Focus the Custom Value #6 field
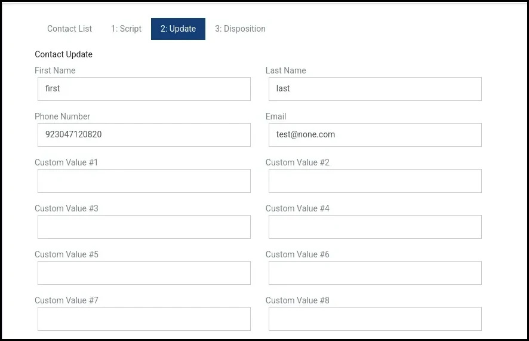The width and height of the screenshot is (529, 341). coord(375,273)
